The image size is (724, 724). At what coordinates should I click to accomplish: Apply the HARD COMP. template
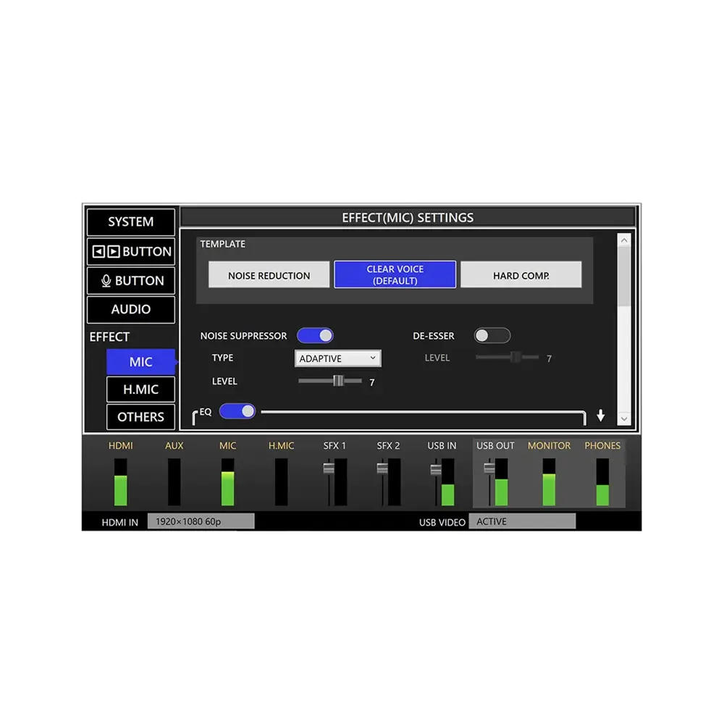(x=521, y=275)
